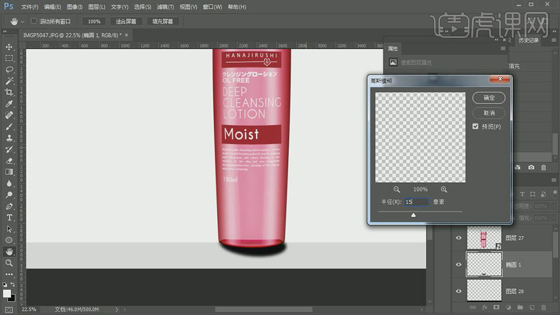Hide layer 图层 27 with eye icon
The height and width of the screenshot is (315, 560).
459,238
